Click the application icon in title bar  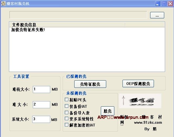click(x=3, y=4)
